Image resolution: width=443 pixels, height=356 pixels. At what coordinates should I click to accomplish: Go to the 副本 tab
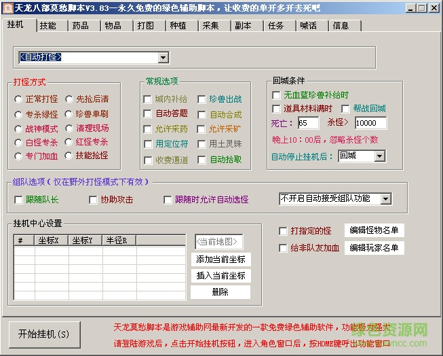[x=243, y=26]
